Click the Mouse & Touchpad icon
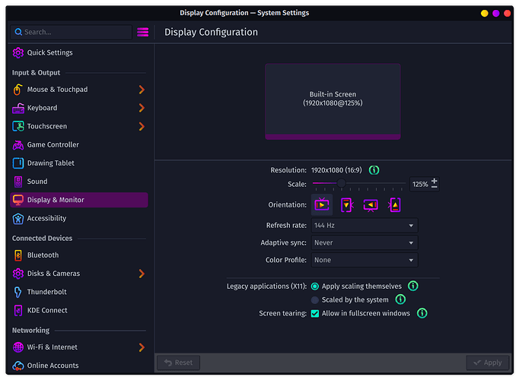Screen dimensions: 519x380 18,90
